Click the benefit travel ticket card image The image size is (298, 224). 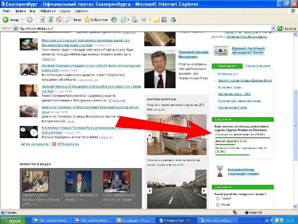(x=220, y=50)
